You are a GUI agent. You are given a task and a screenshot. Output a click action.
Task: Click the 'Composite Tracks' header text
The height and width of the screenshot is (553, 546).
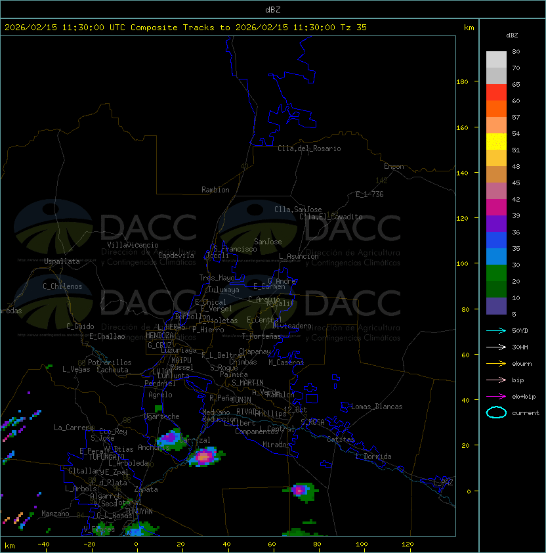(x=173, y=28)
